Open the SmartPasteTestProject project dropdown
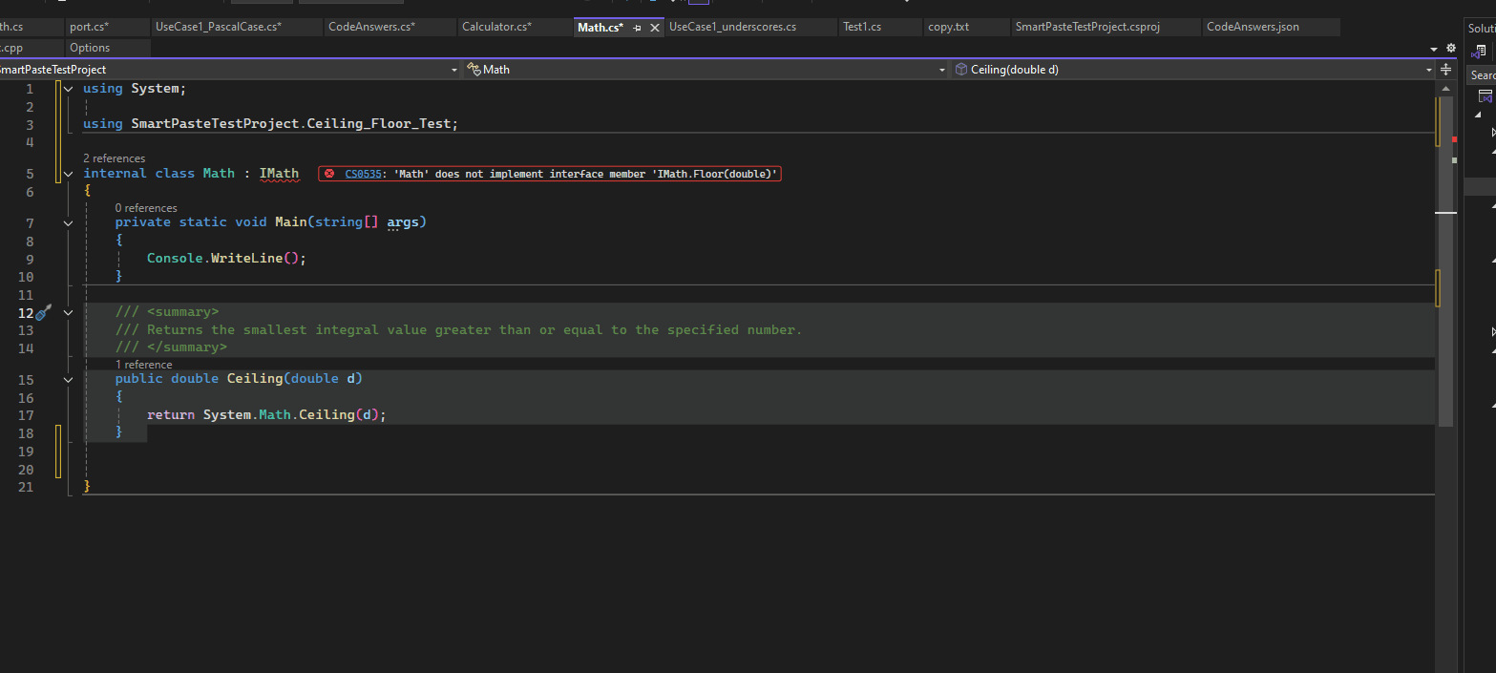Viewport: 1496px width, 673px height. point(454,70)
